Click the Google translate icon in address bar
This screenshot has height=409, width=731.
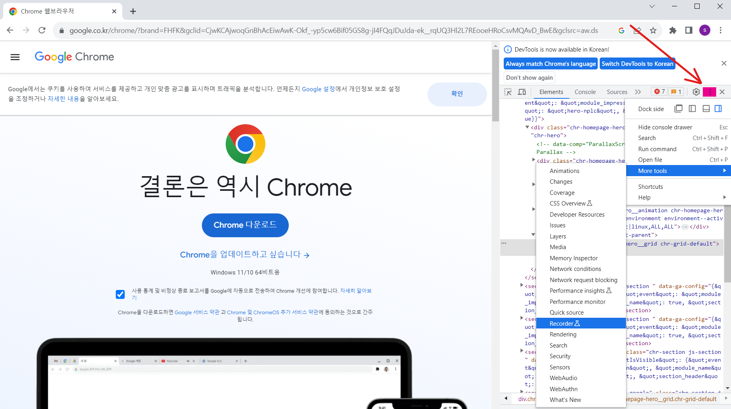(622, 30)
